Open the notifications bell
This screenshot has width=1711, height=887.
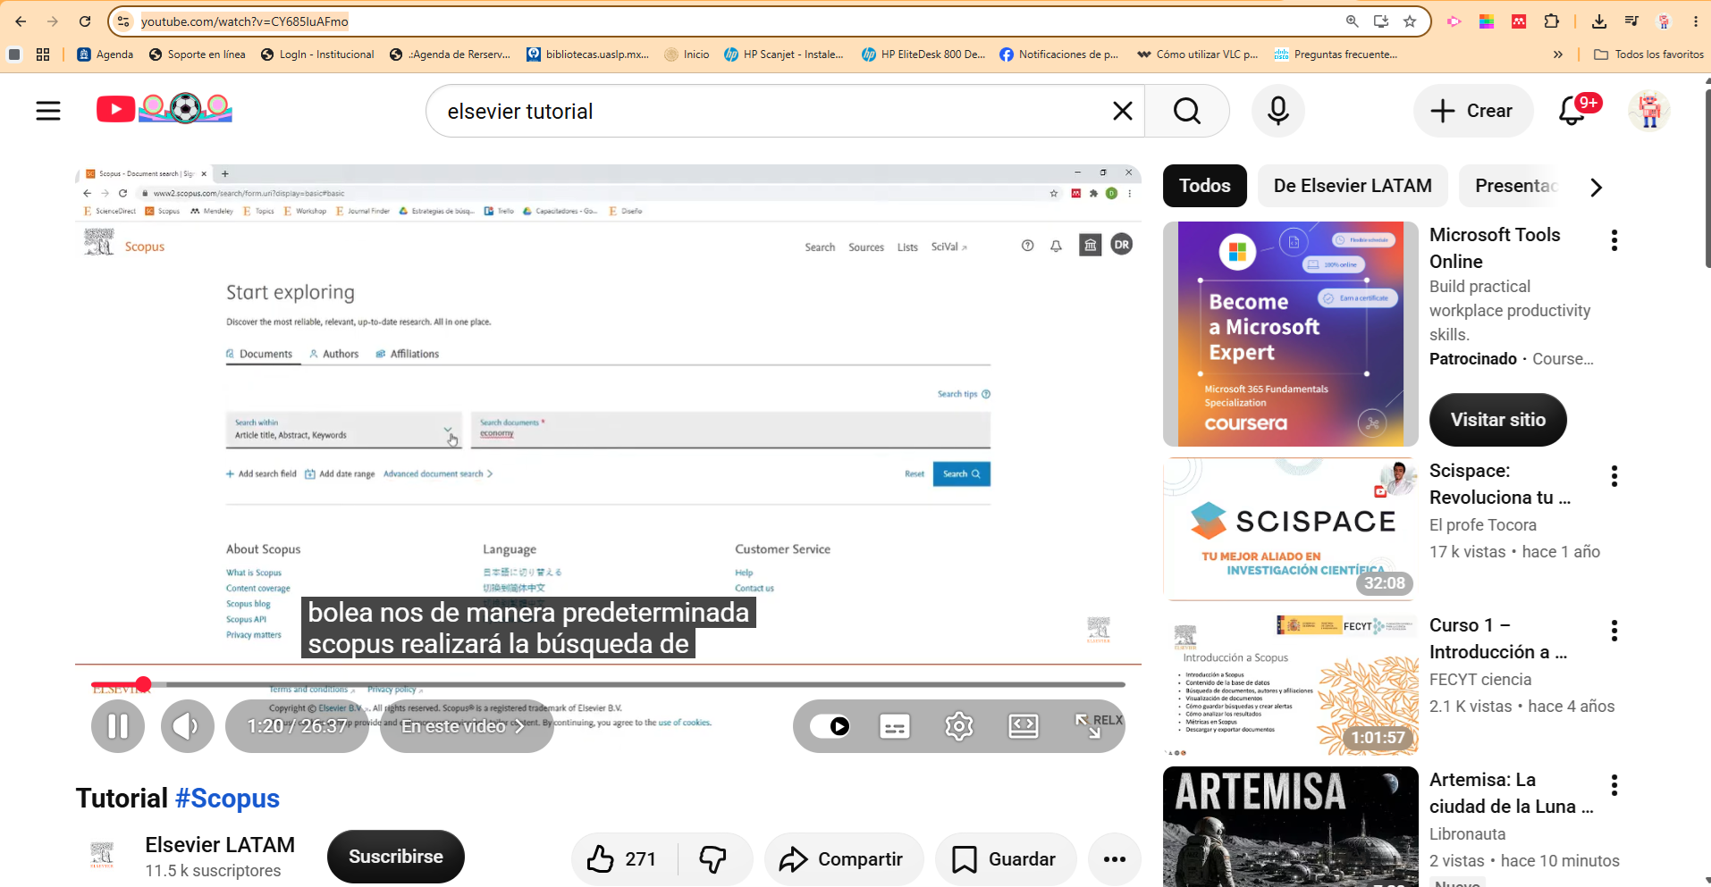click(x=1572, y=111)
